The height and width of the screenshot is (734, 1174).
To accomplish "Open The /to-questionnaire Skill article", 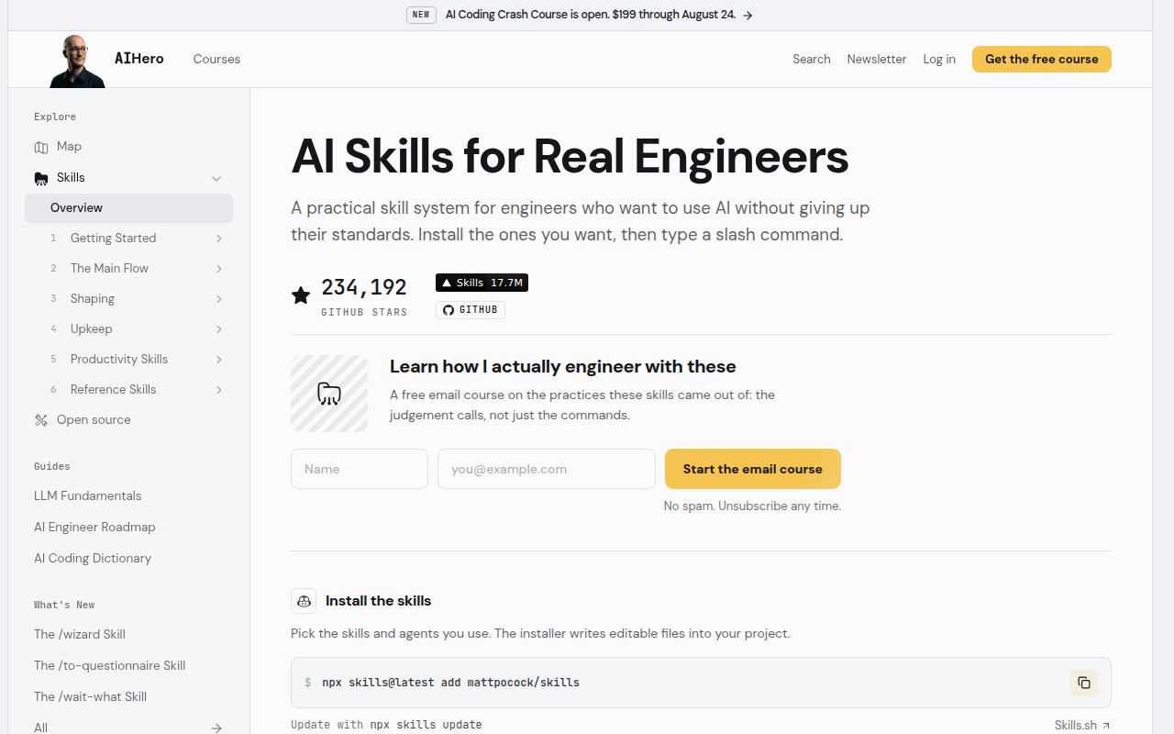I will [110, 666].
